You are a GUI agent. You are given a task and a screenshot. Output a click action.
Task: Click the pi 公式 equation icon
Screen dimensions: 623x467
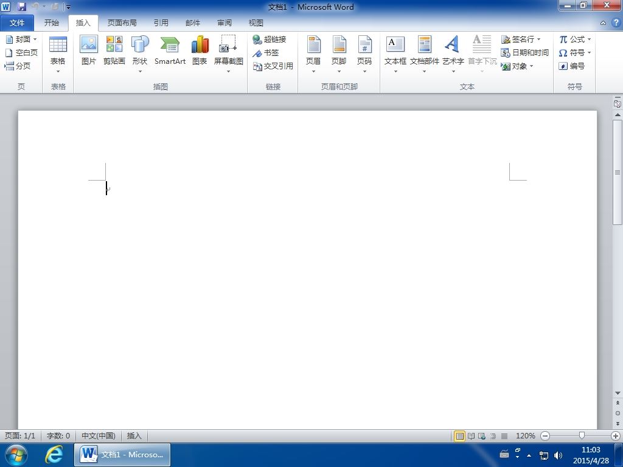(x=563, y=39)
